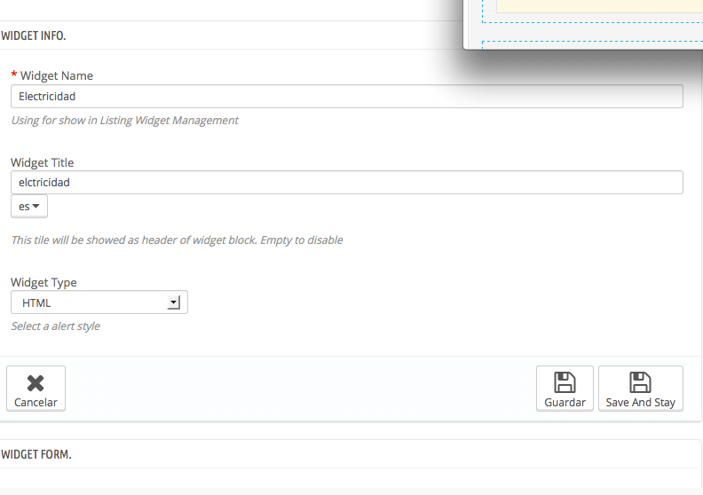
Task: Click the 'Select a alert style' hint text
Action: pos(56,326)
